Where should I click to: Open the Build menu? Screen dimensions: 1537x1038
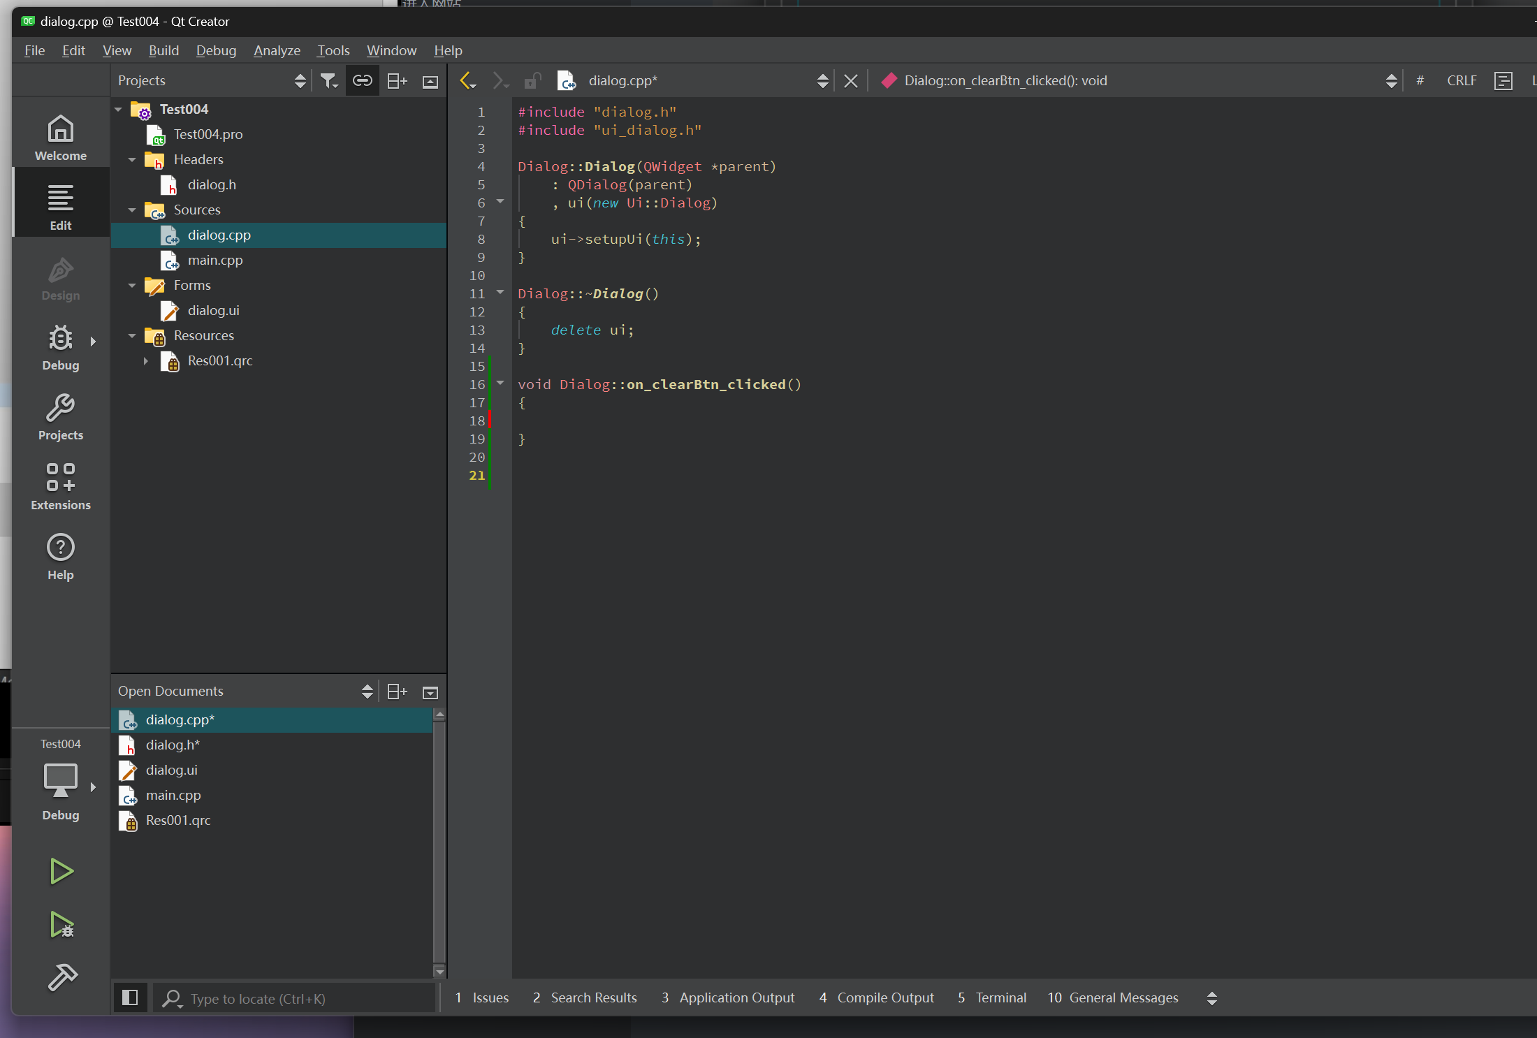(163, 50)
